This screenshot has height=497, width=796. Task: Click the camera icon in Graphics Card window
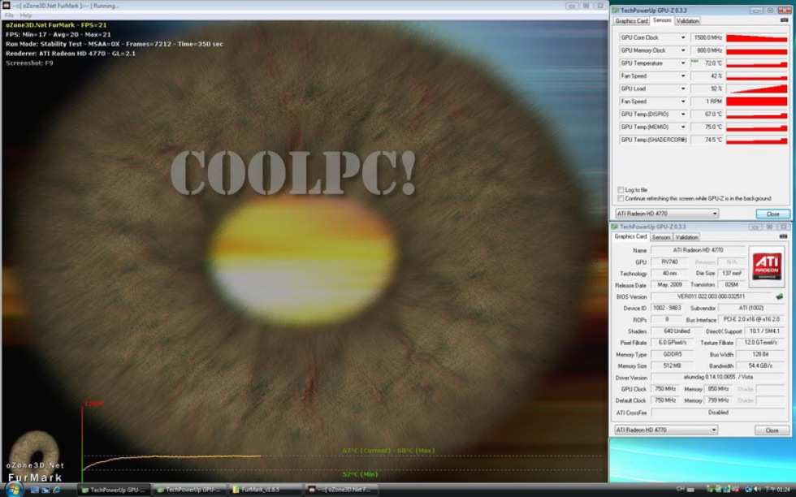click(782, 237)
